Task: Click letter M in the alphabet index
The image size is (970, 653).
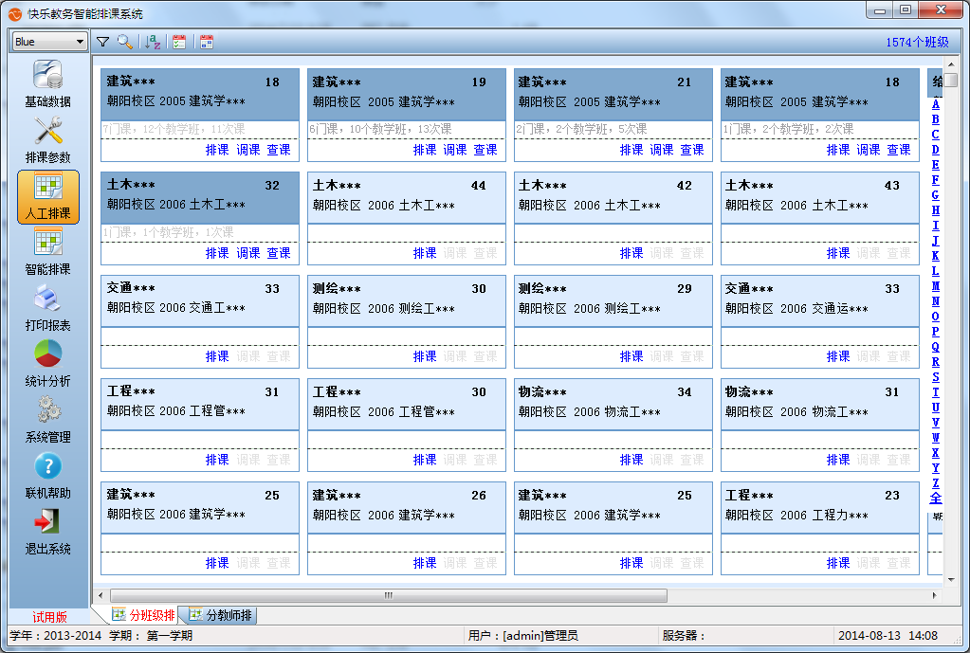Action: pos(935,286)
